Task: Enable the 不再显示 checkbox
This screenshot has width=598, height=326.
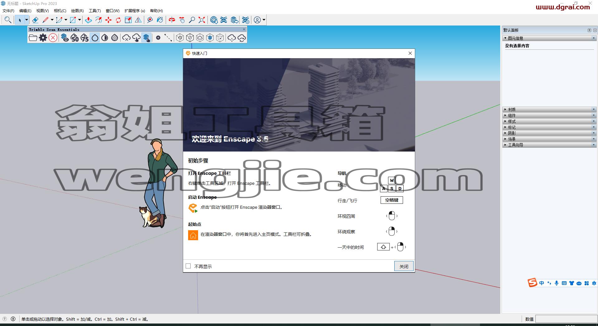Action: (188, 266)
